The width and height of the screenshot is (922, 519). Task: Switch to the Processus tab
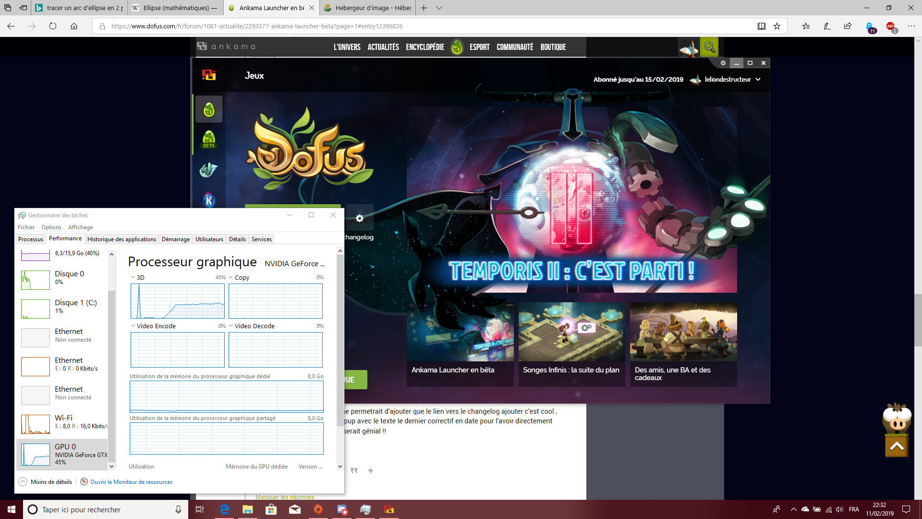30,238
